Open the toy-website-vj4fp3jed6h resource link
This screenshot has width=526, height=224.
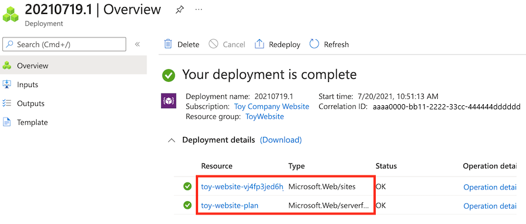242,187
